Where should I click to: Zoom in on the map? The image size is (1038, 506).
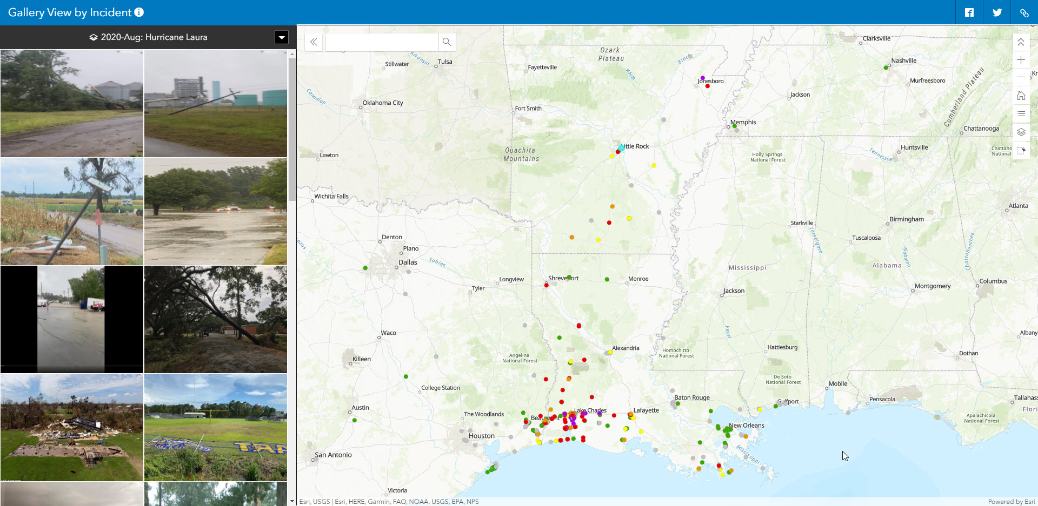[x=1021, y=60]
